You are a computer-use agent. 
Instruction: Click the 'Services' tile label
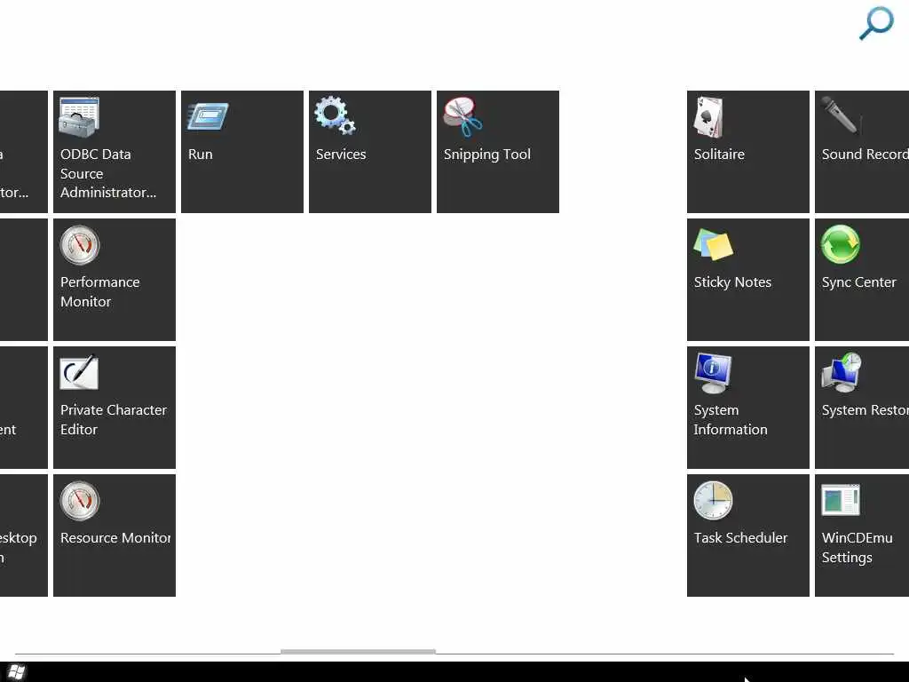coord(341,155)
